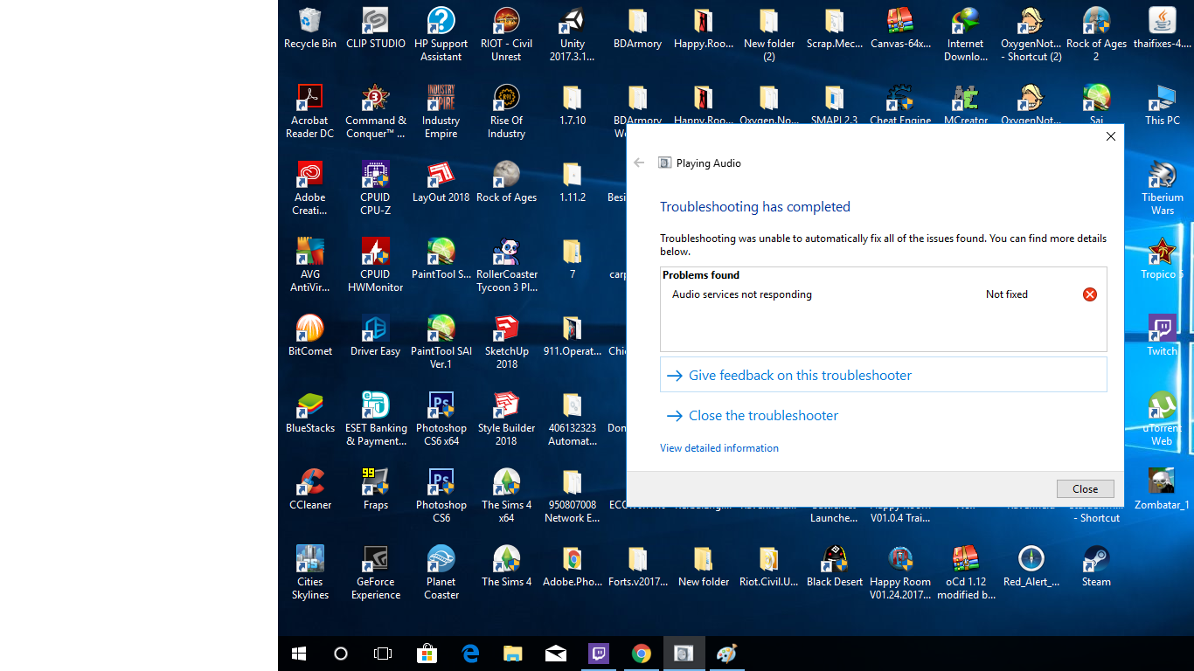The height and width of the screenshot is (671, 1194).
Task: Open Twitch from the taskbar
Action: pos(598,654)
